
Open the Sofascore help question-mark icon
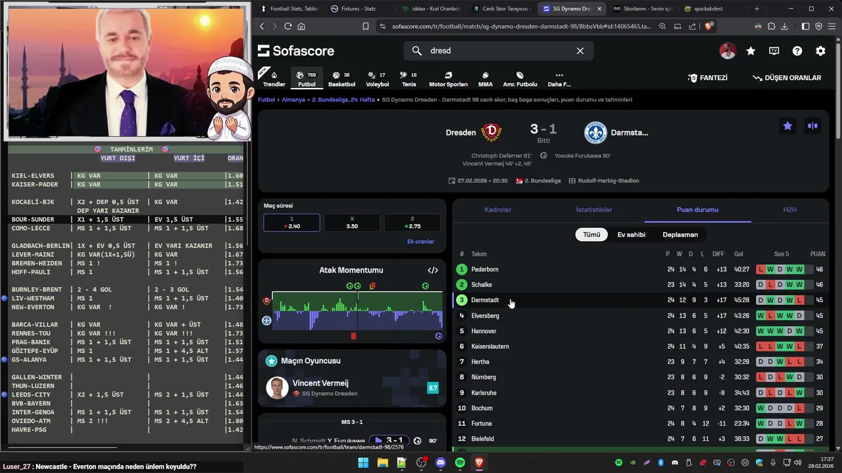pyautogui.click(x=797, y=51)
